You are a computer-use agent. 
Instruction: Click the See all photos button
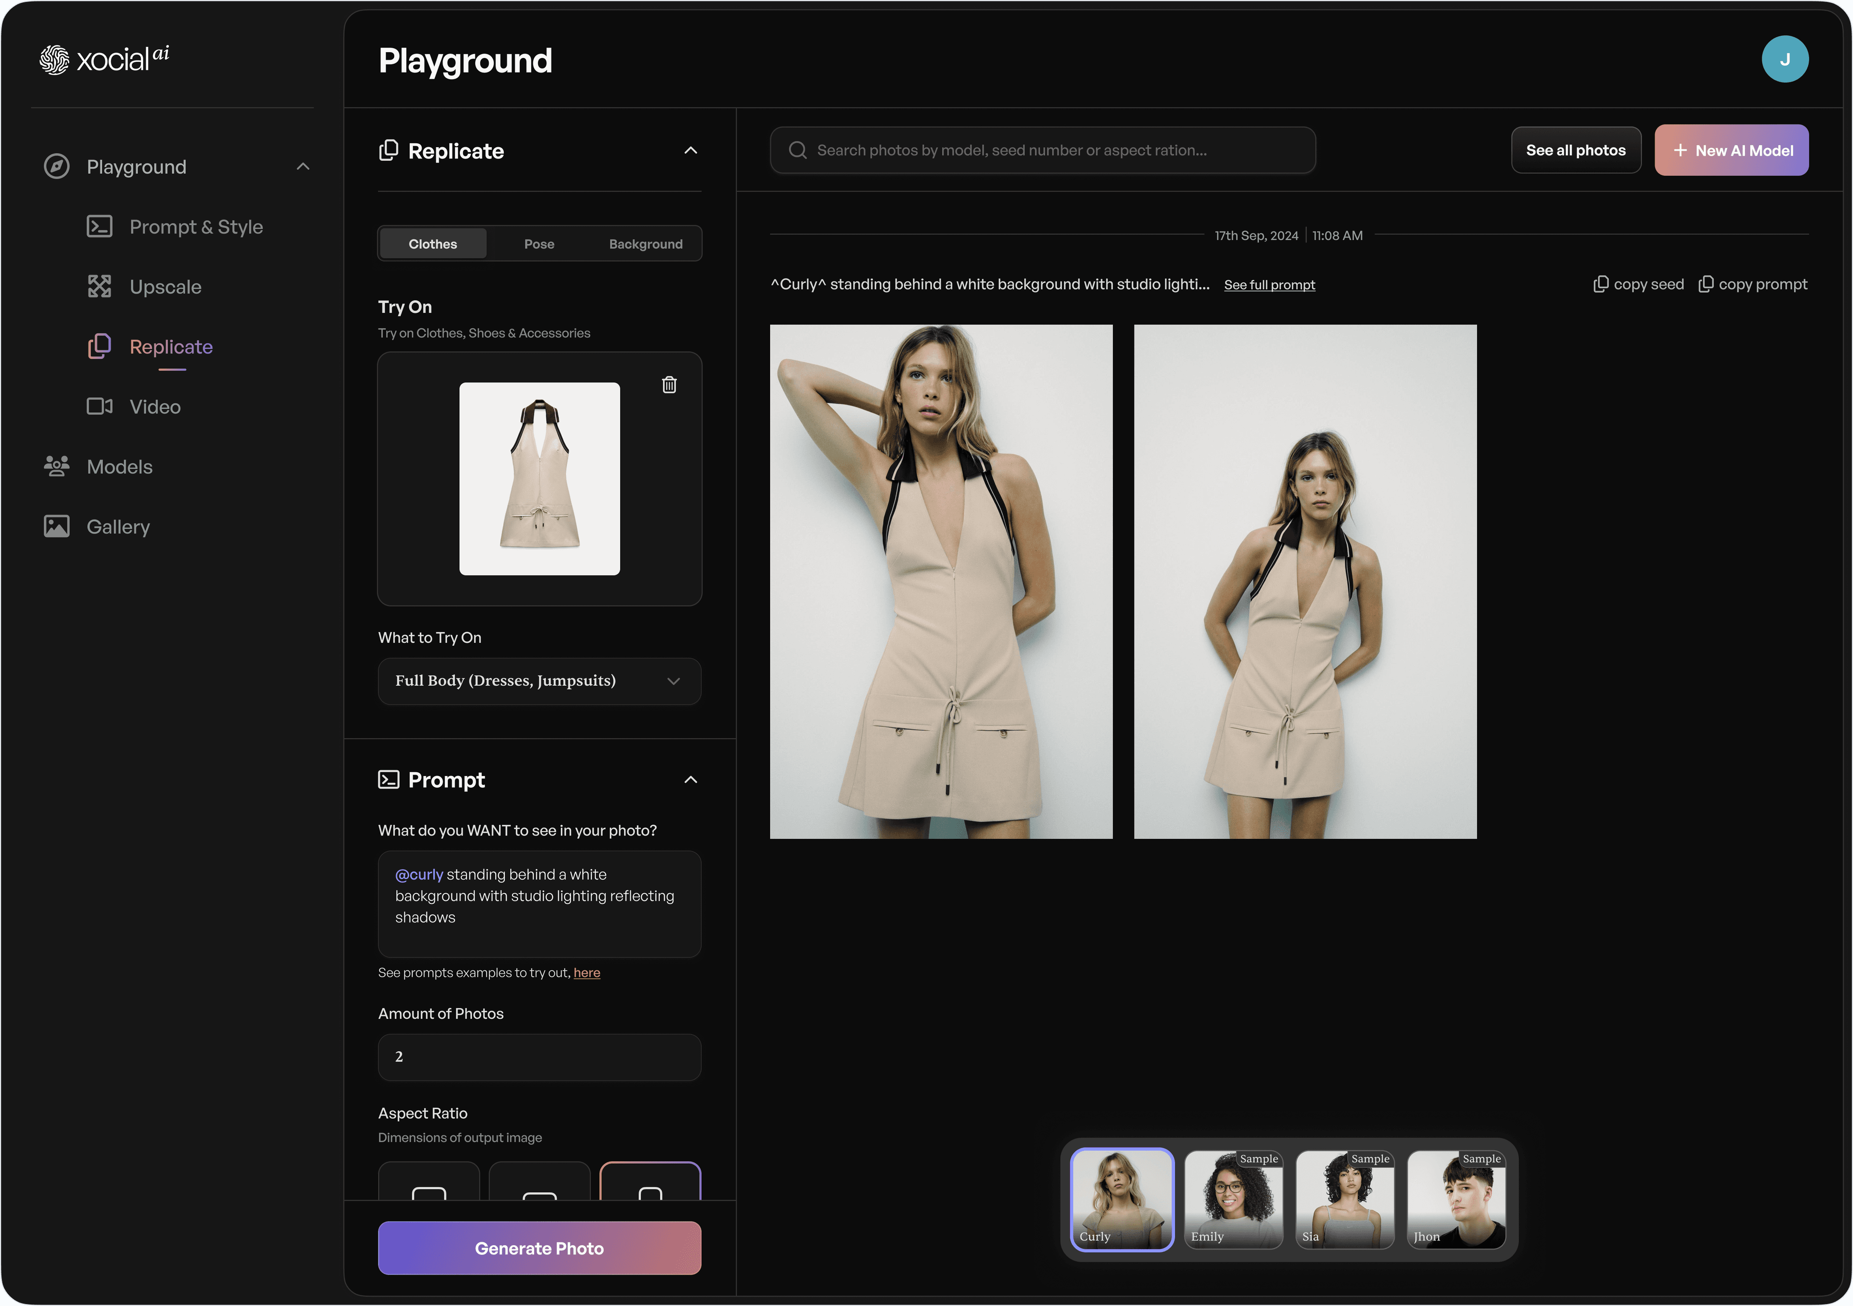click(1576, 150)
